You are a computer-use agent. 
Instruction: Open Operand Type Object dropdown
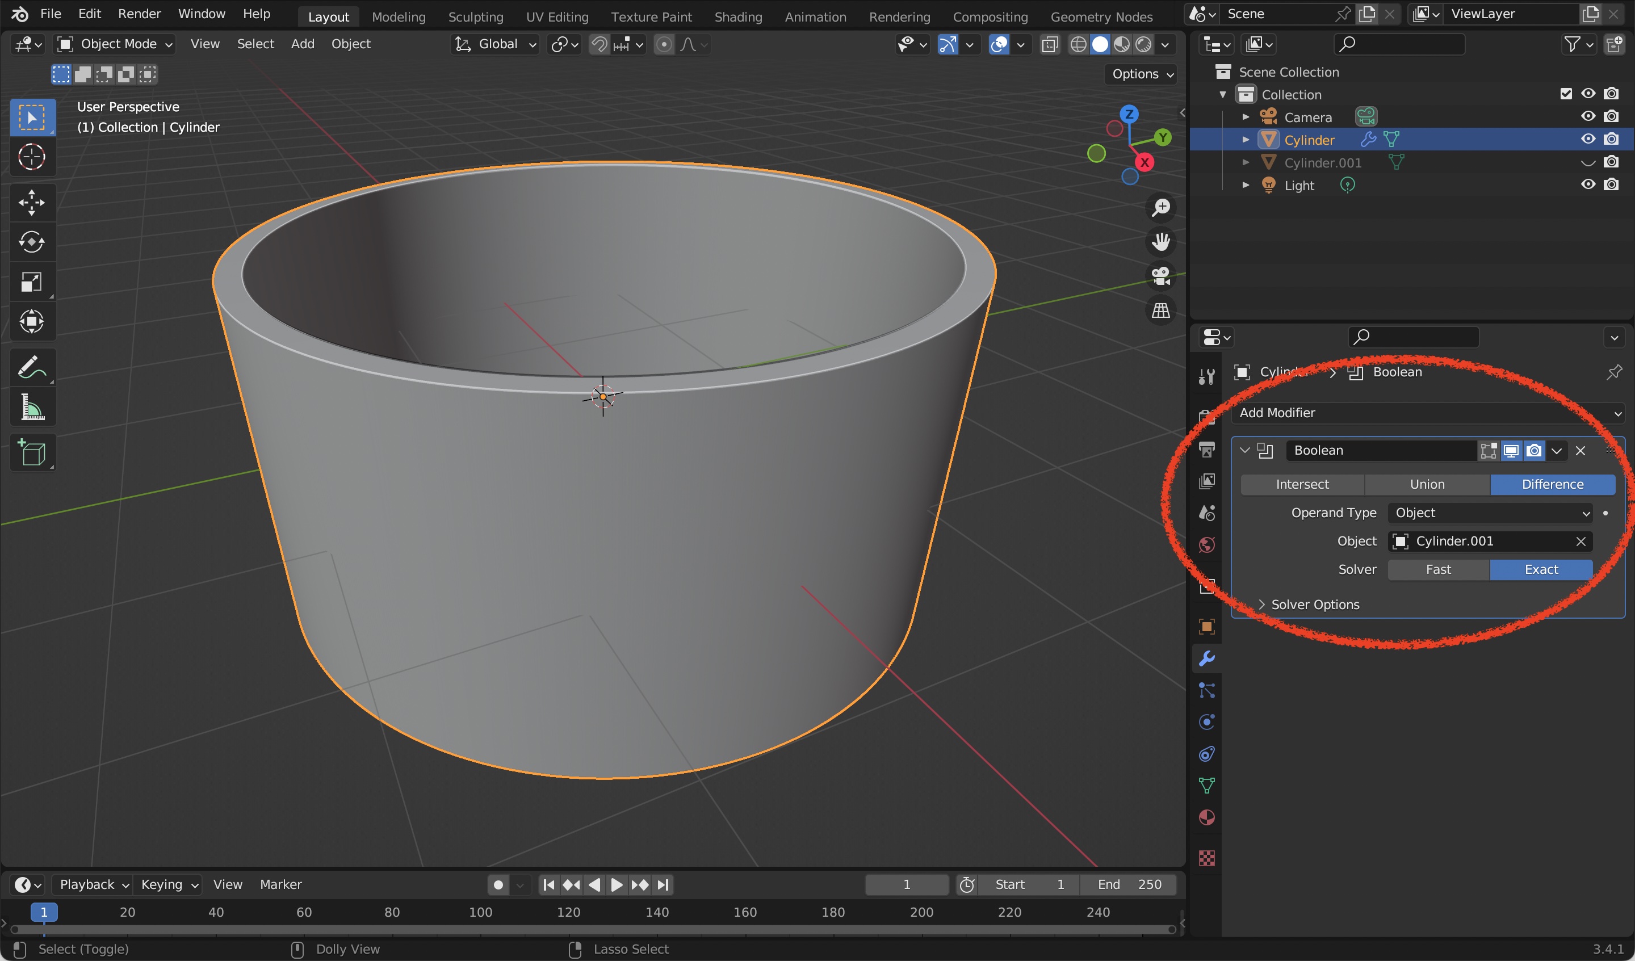click(x=1490, y=513)
